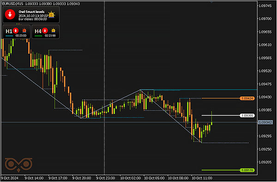Click the white 1.09366 level label
277x182 pixels.
pos(247,115)
